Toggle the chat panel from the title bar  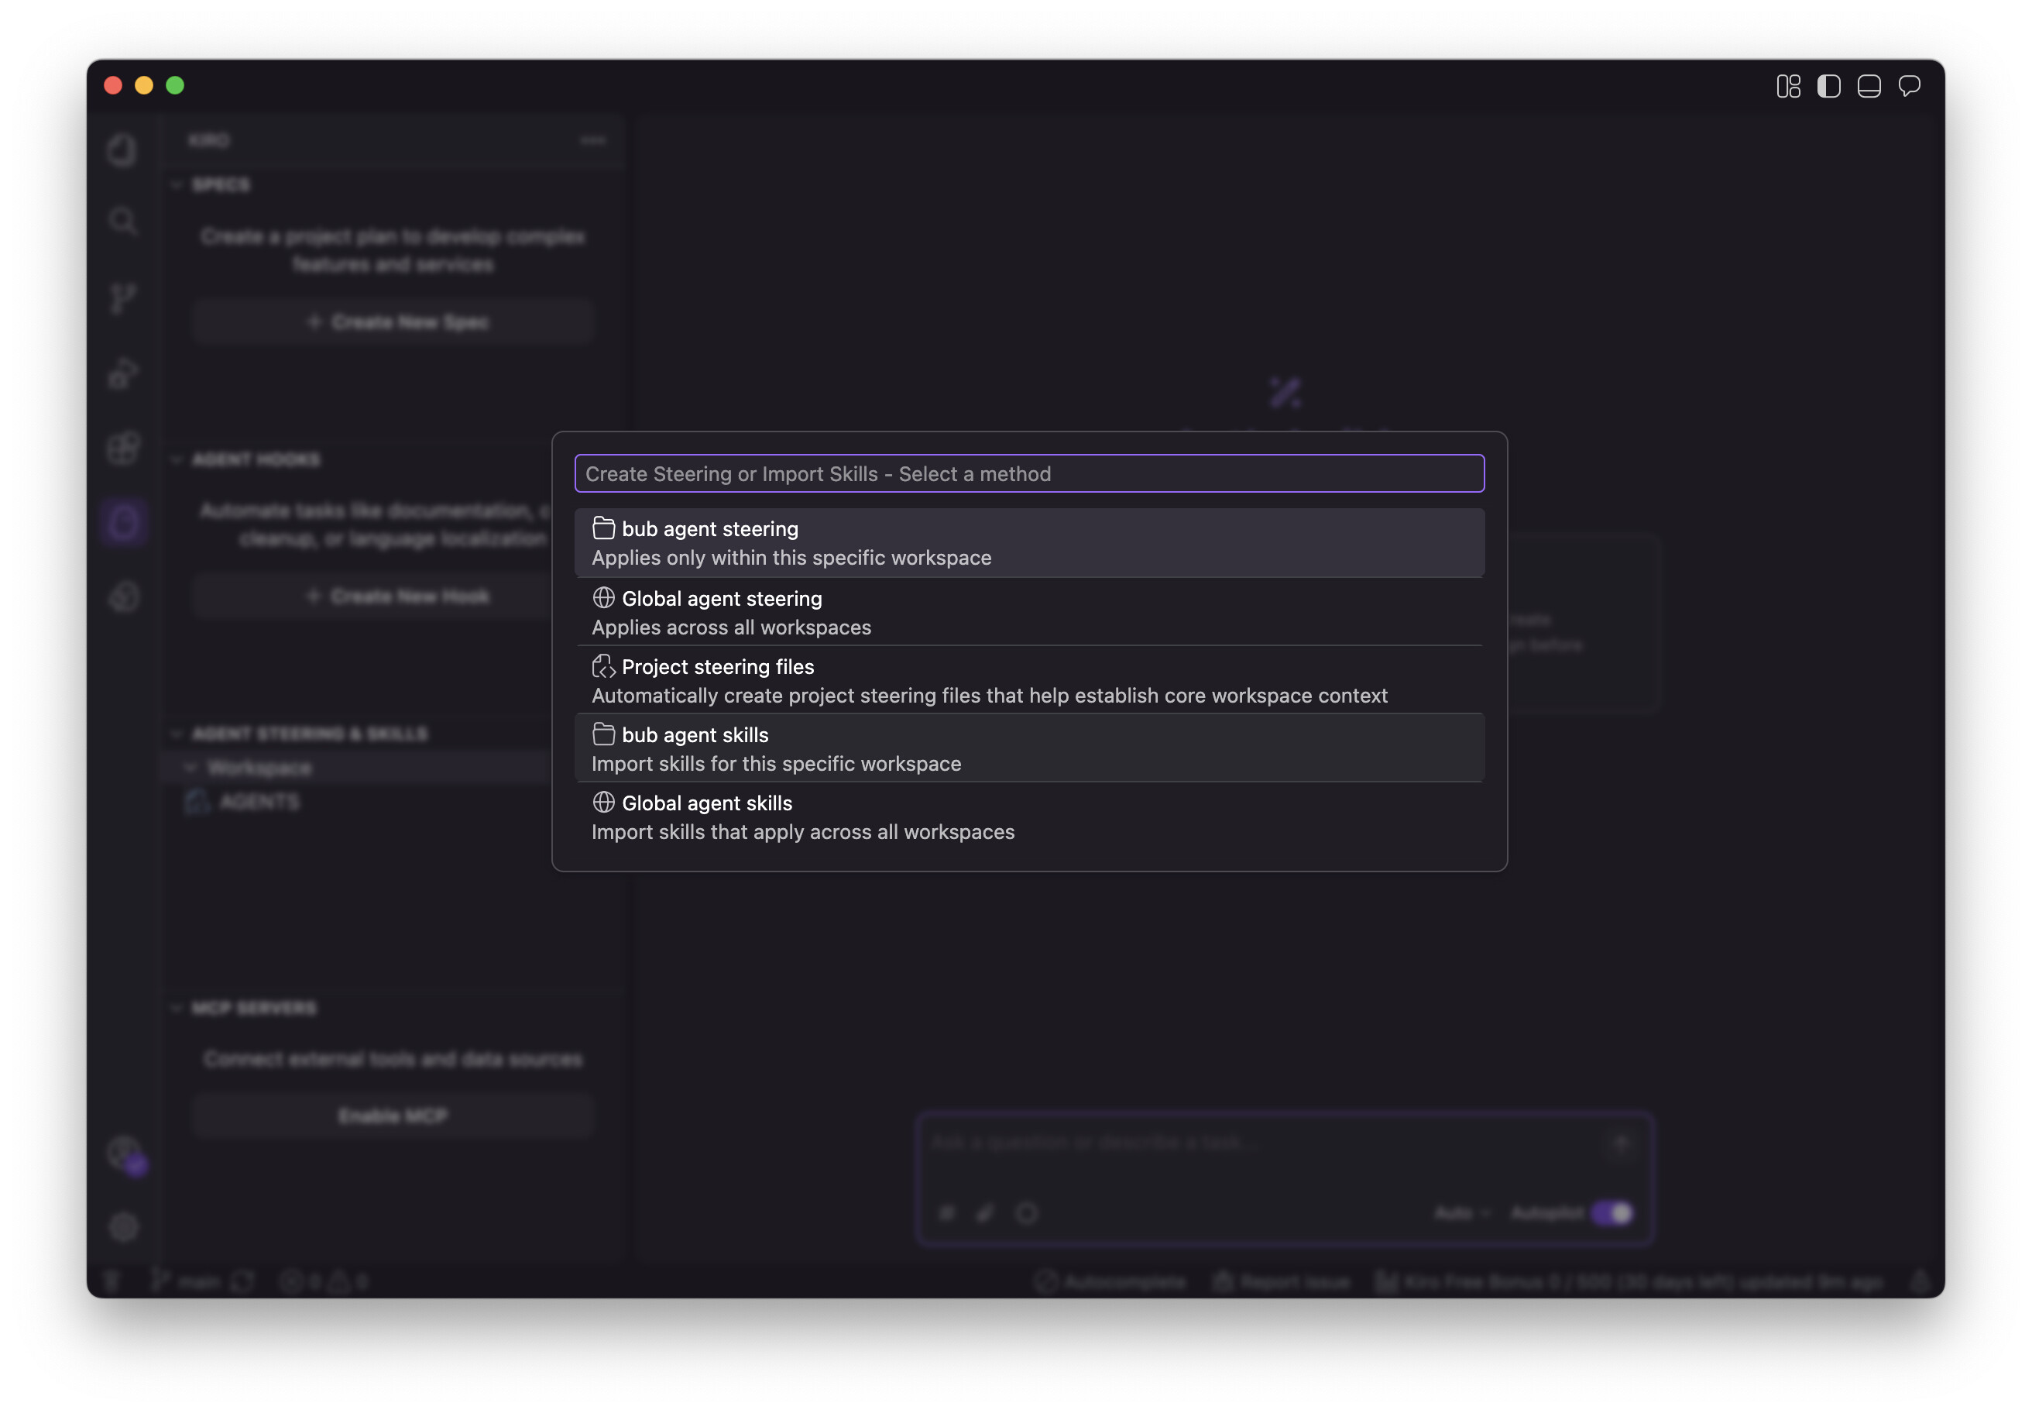point(1909,86)
